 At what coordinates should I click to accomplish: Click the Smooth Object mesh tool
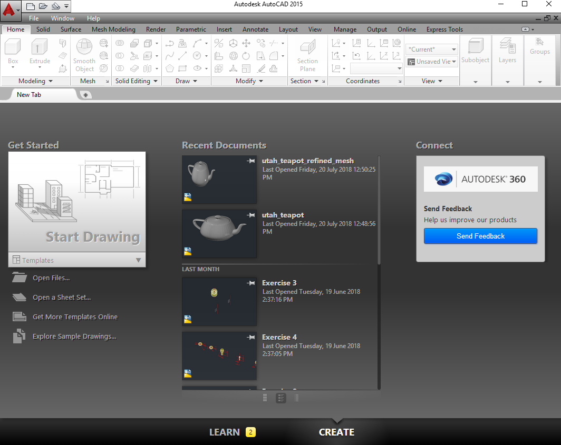(84, 55)
